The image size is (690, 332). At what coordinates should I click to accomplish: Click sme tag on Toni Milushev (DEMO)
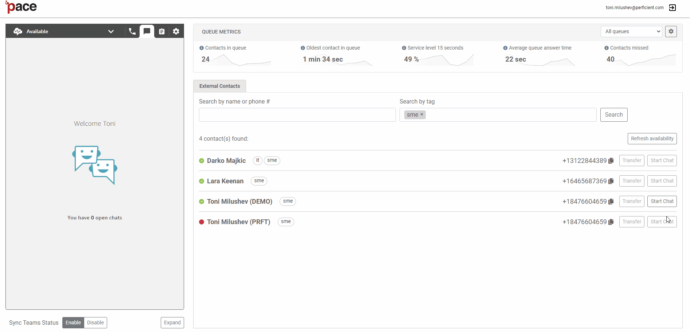click(x=288, y=201)
